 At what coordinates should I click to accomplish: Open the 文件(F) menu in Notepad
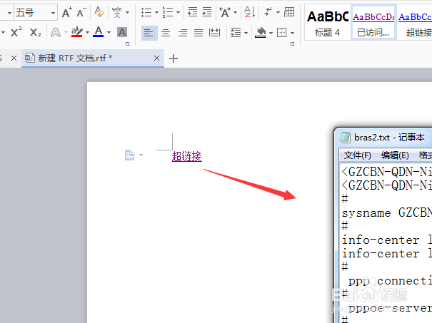[x=357, y=155]
